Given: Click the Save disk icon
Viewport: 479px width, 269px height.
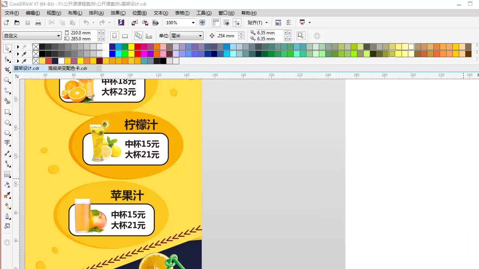Looking at the screenshot, I should (27, 23).
